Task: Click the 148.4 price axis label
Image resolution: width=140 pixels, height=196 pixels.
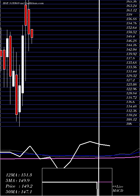Action: point(130,36)
